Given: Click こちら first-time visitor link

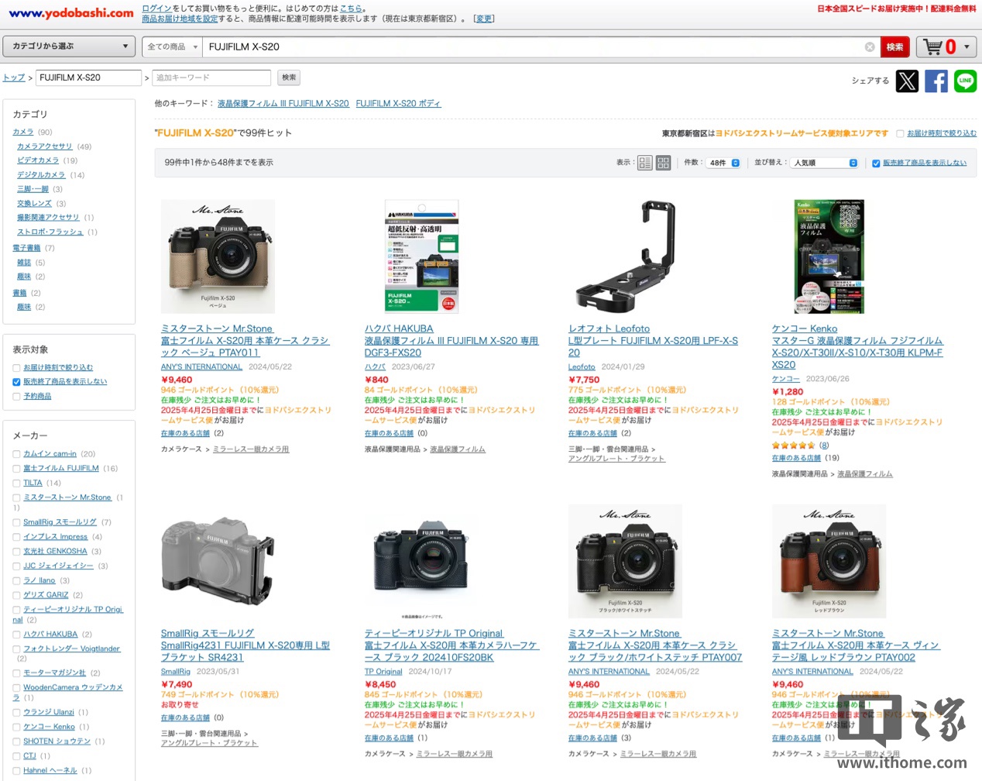Looking at the screenshot, I should tap(351, 9).
